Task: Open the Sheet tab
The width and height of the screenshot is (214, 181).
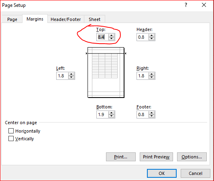Action: pos(94,19)
